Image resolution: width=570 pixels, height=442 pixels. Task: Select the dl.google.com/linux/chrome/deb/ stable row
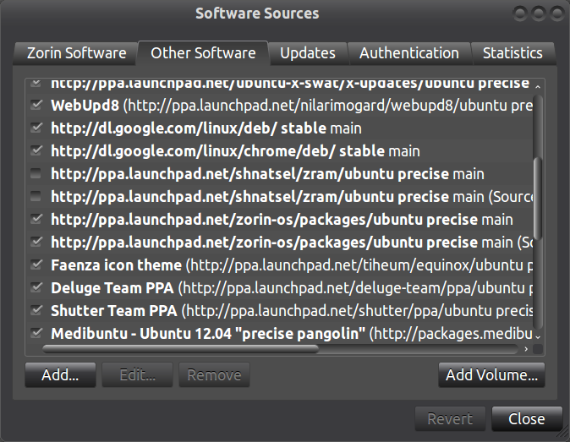pos(279,151)
